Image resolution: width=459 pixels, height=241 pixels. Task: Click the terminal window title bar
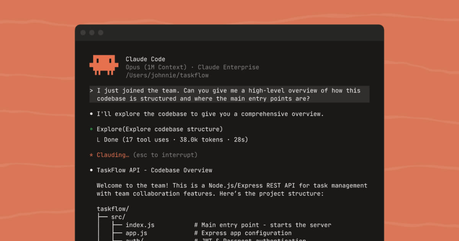coord(229,33)
